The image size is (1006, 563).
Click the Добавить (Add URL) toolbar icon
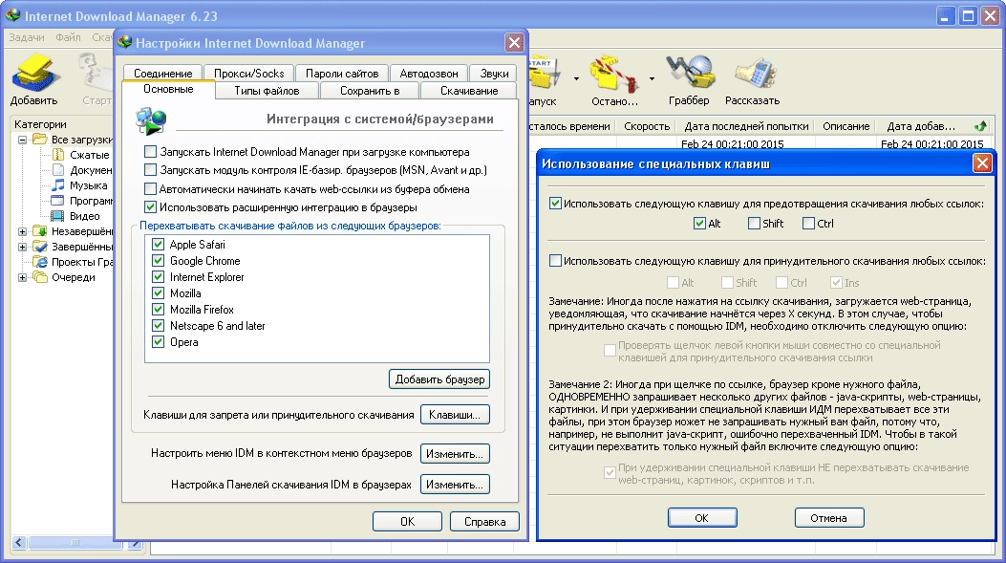(34, 72)
